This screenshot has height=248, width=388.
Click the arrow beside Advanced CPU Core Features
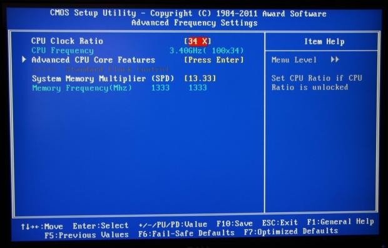[x=24, y=59]
